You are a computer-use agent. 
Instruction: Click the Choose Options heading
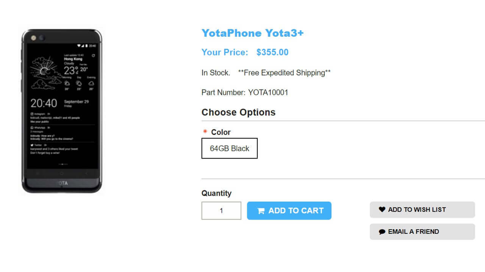click(238, 112)
